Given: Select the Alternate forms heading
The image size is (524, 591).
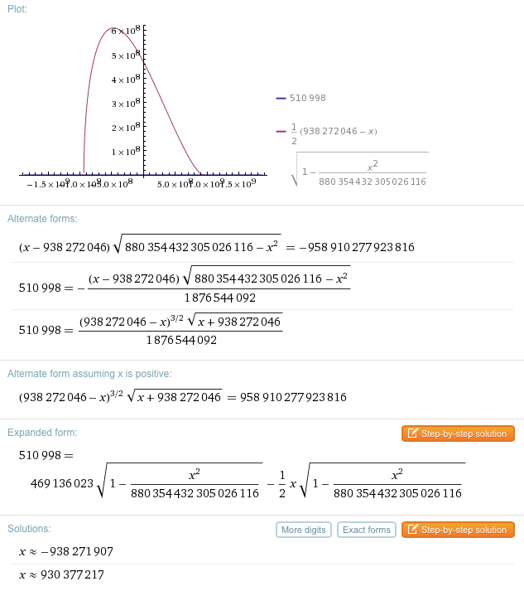Looking at the screenshot, I should coord(42,219).
